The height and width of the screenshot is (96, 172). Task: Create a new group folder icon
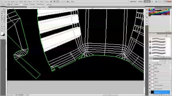click(x=164, y=95)
